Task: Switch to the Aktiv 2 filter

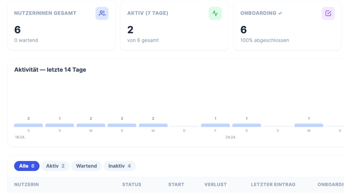Action: pyautogui.click(x=55, y=166)
